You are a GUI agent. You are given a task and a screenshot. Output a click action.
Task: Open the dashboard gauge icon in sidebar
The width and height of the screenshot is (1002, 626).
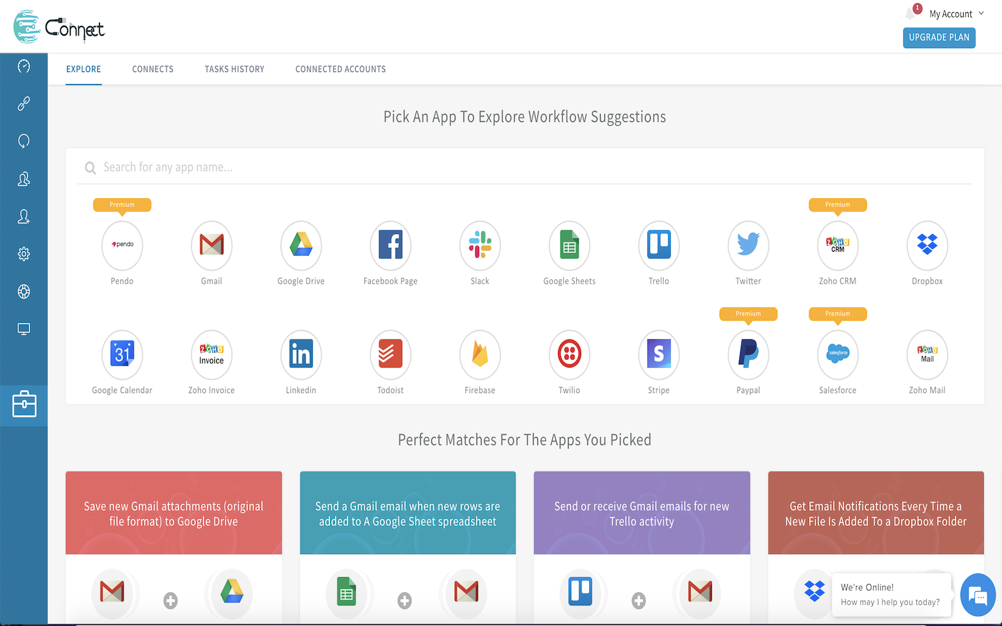(24, 66)
